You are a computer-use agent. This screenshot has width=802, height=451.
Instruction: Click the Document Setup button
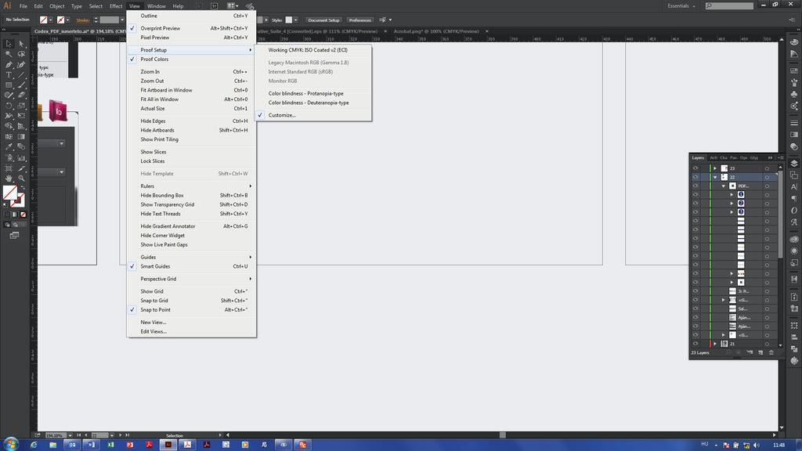323,20
